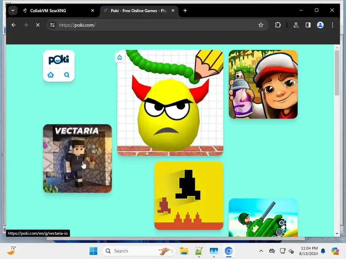Viewport: 346px width, 259px height.
Task: Close the CollabVM SearXNG tab
Action: click(93, 10)
